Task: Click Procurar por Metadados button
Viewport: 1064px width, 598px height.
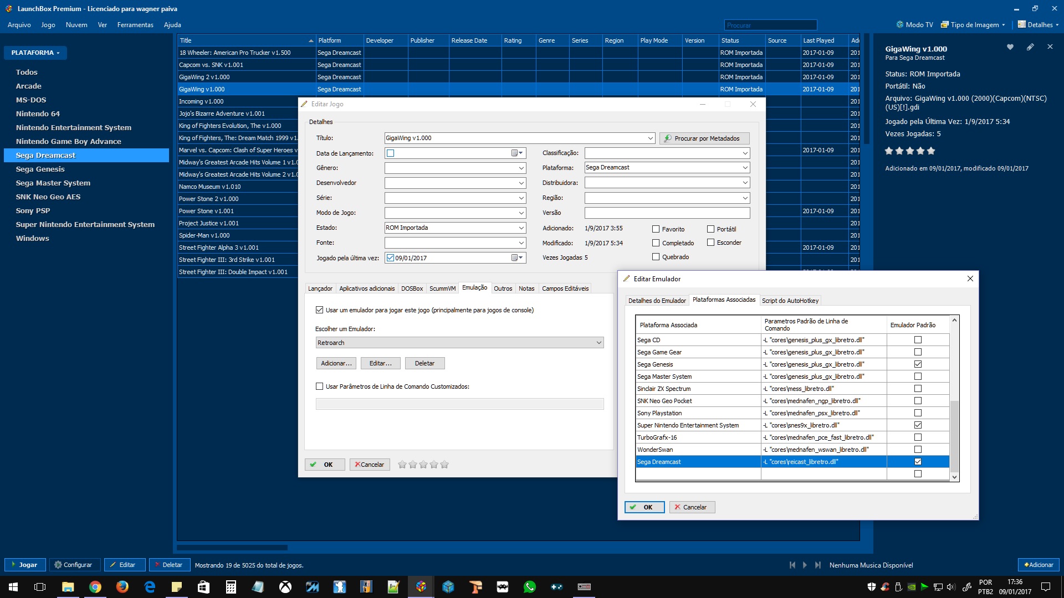Action: click(x=704, y=138)
